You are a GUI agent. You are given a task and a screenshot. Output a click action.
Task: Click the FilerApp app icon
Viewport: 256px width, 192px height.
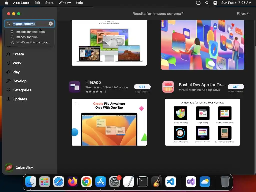75,87
